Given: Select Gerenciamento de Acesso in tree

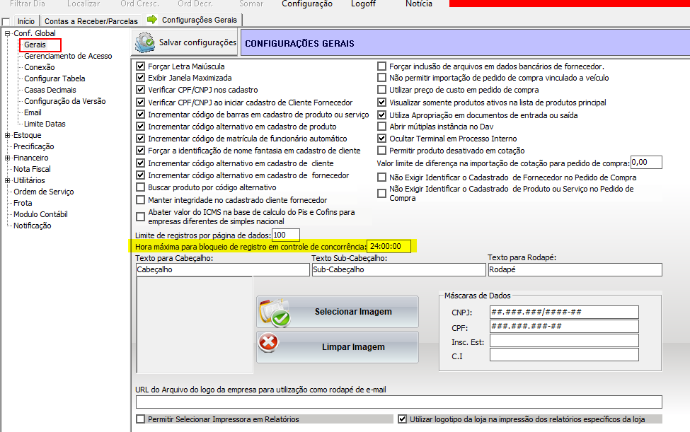Looking at the screenshot, I should (x=68, y=56).
